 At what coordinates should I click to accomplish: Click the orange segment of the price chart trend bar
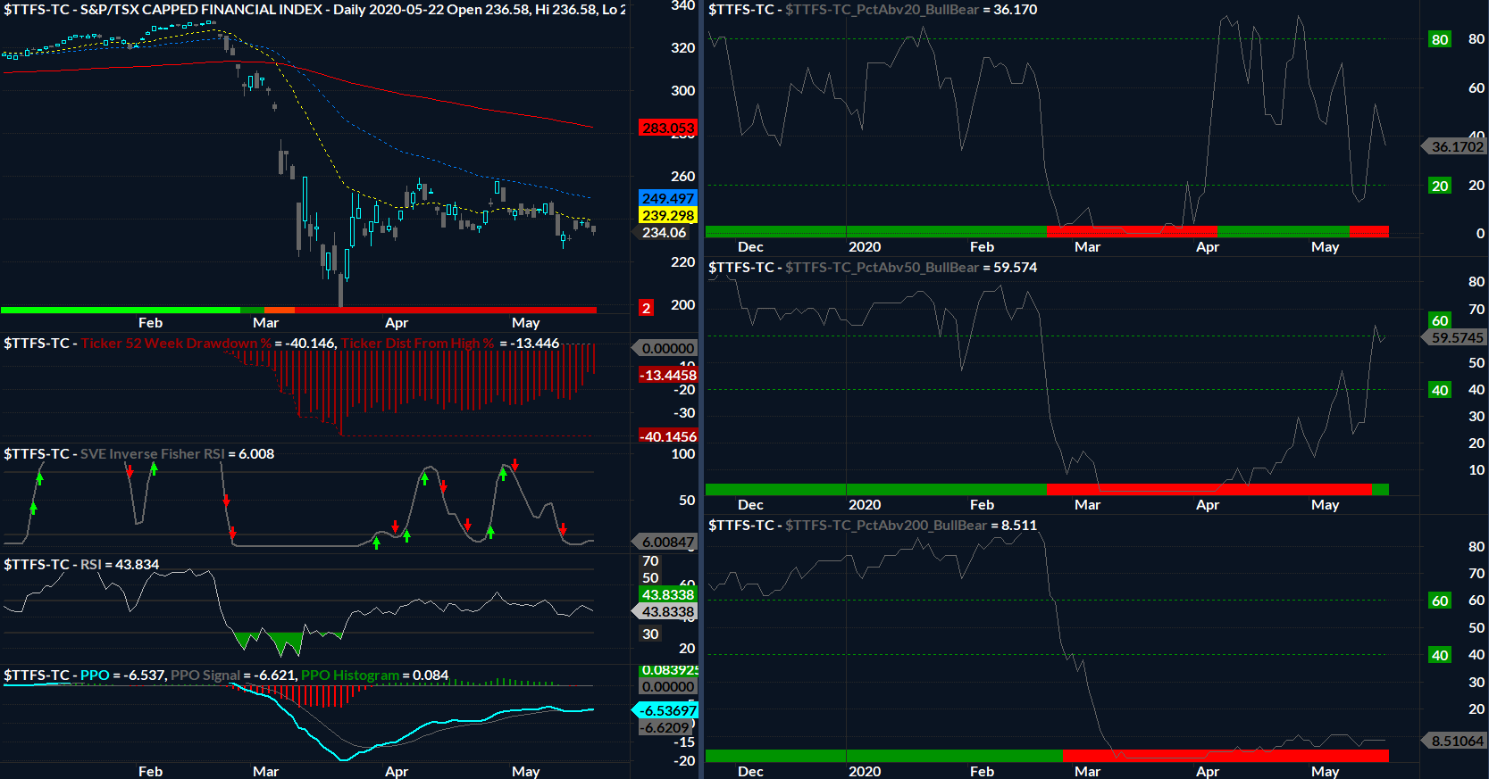pyautogui.click(x=279, y=310)
